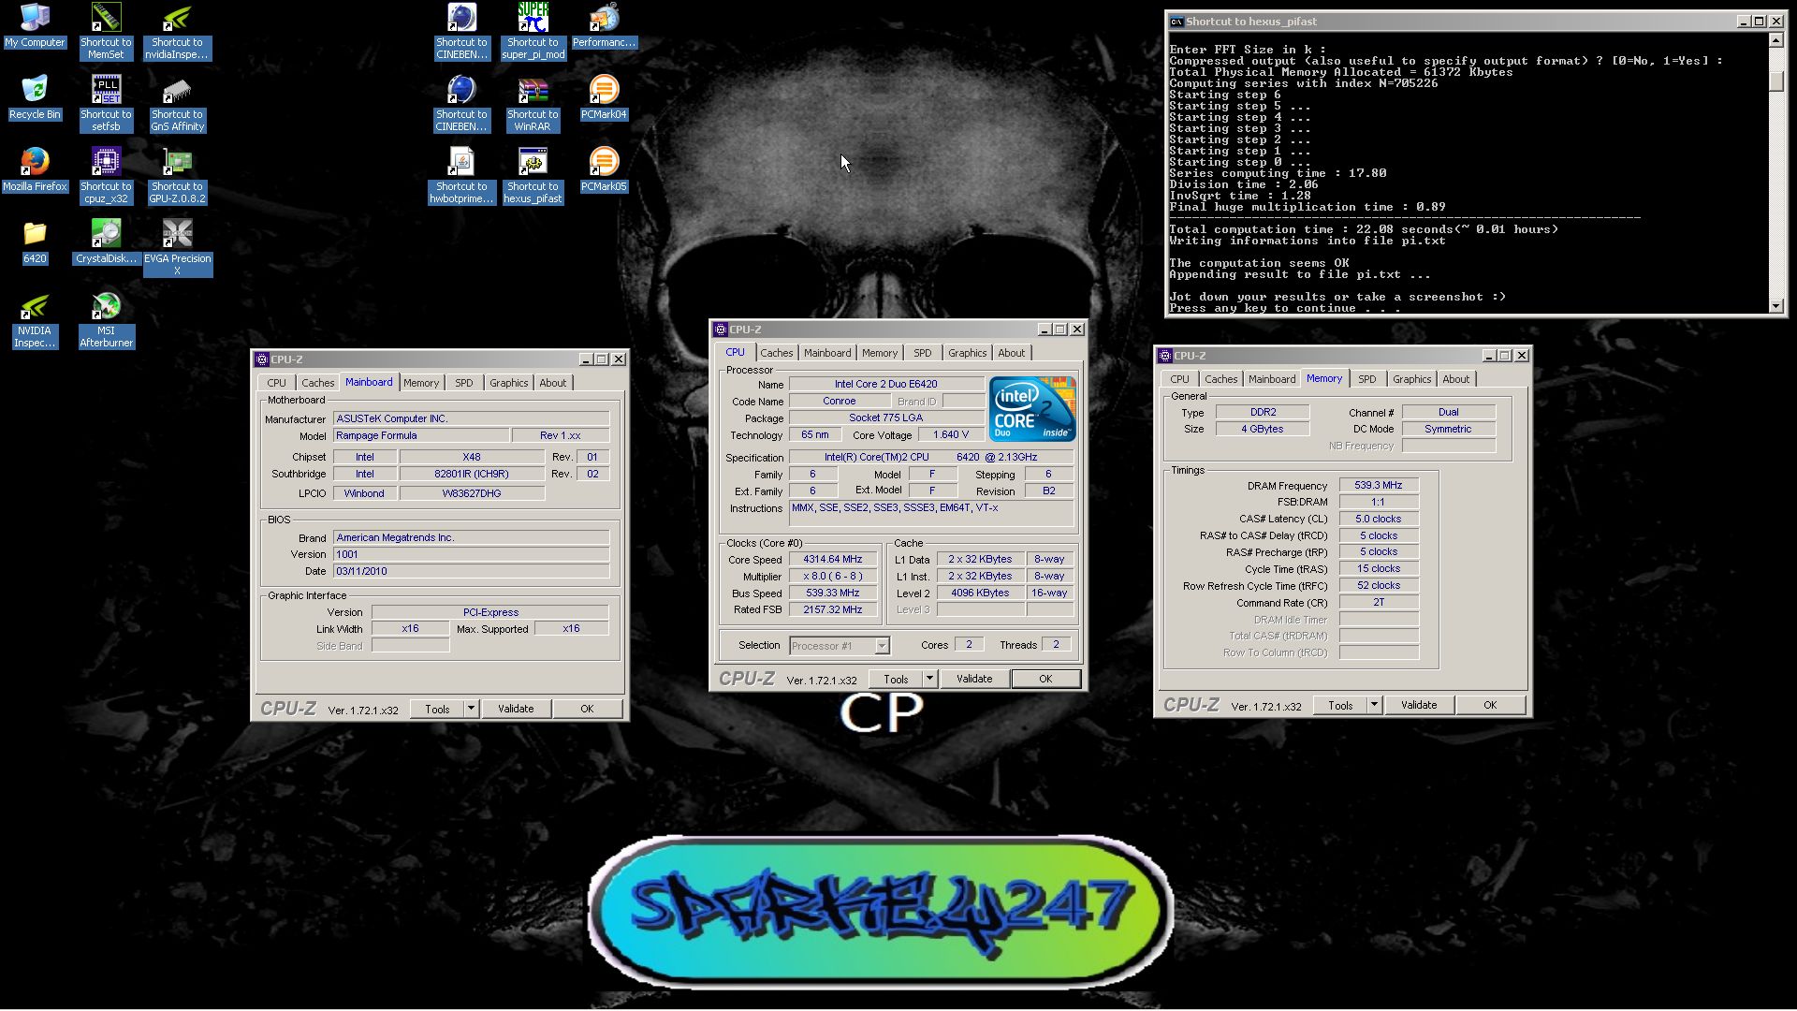Screen dimensions: 1797x1011
Task: Open Graphics tab in center CPU-Z window
Action: click(x=967, y=353)
